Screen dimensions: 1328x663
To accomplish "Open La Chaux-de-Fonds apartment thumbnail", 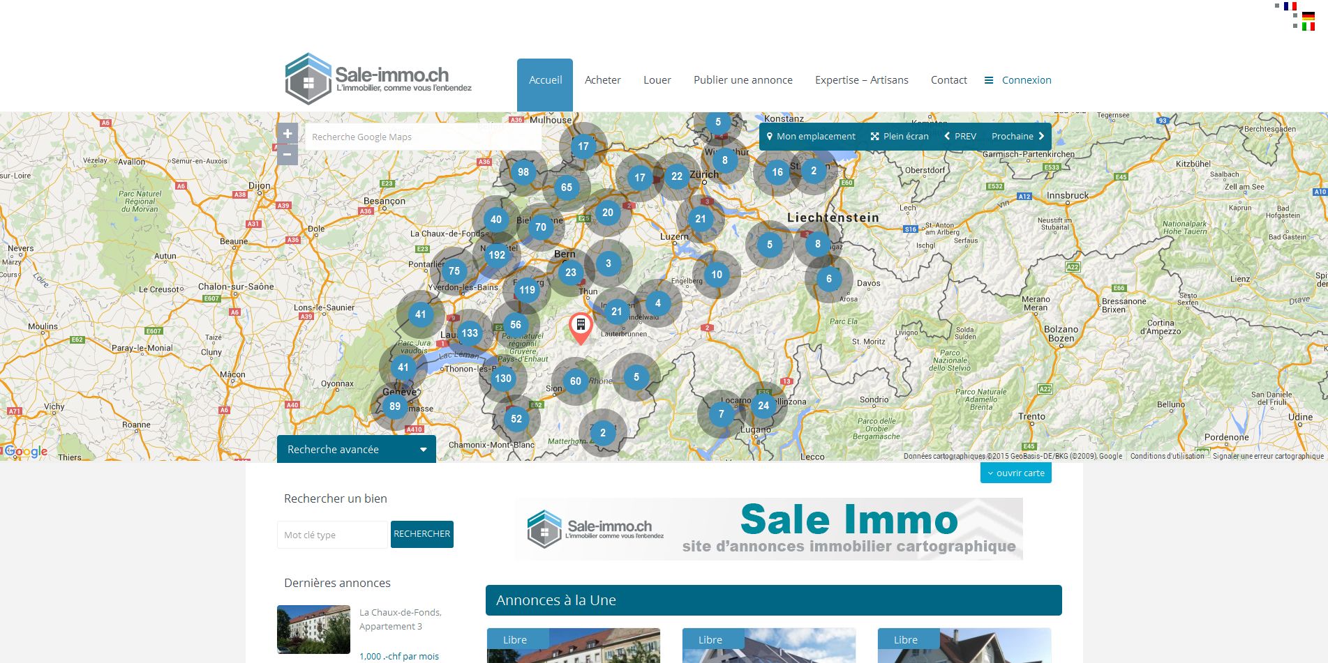I will (x=313, y=630).
